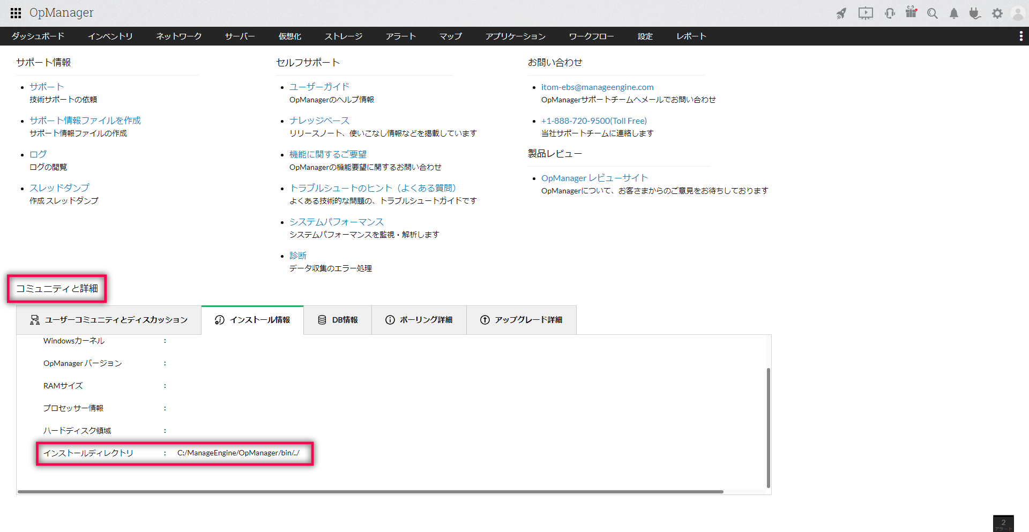Open the ログ link

[x=38, y=154]
